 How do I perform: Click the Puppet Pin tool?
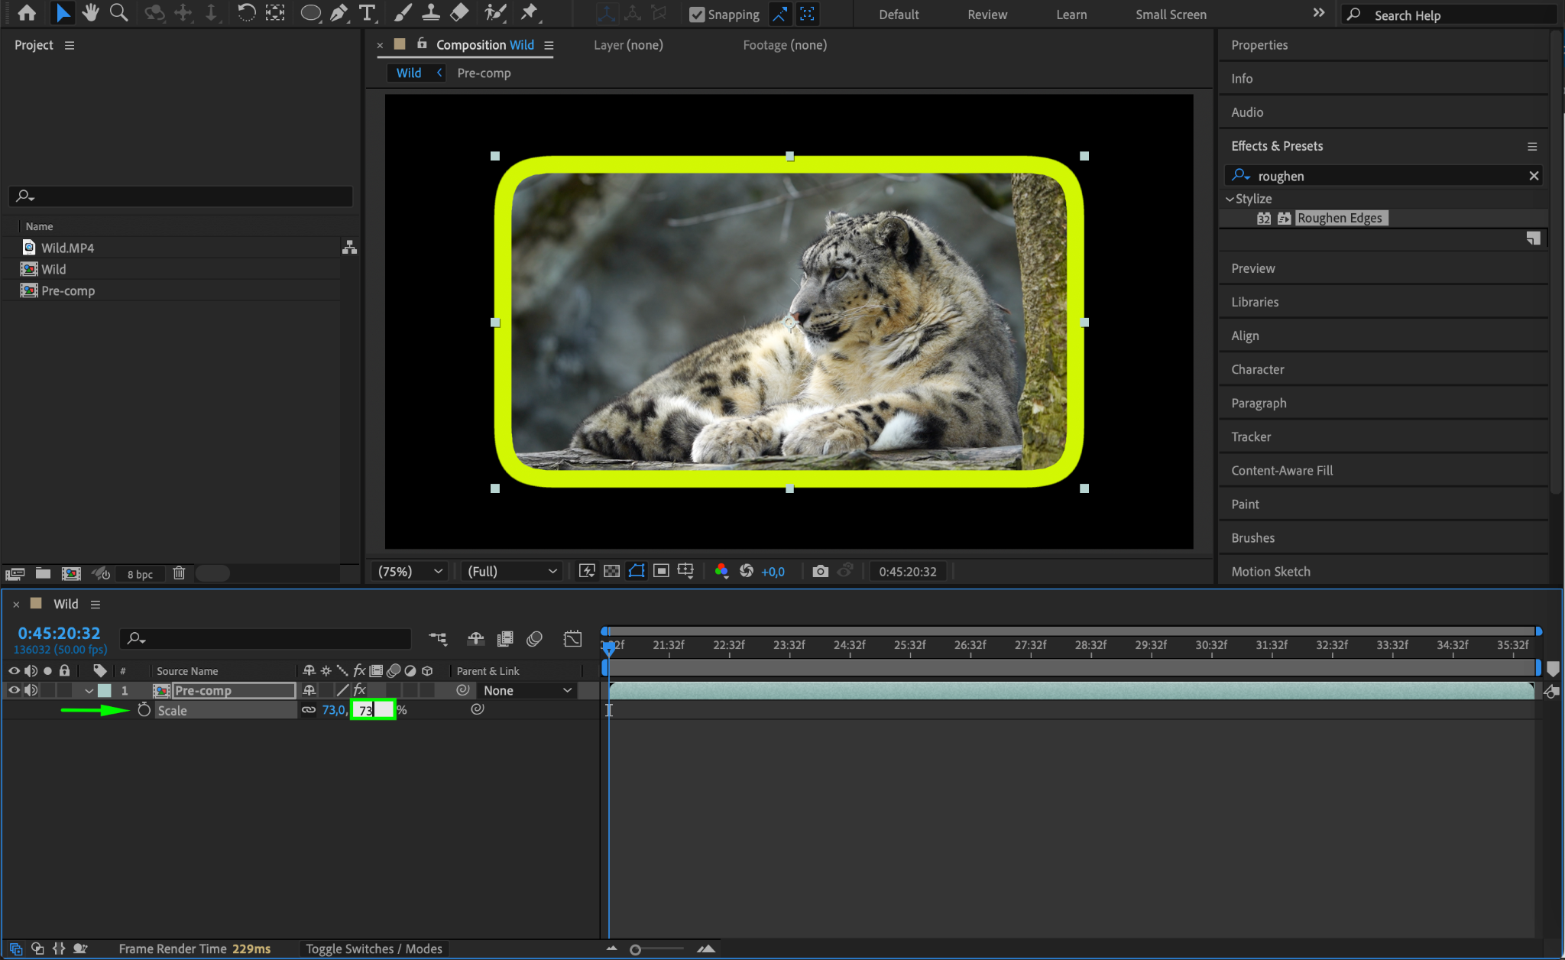[529, 13]
